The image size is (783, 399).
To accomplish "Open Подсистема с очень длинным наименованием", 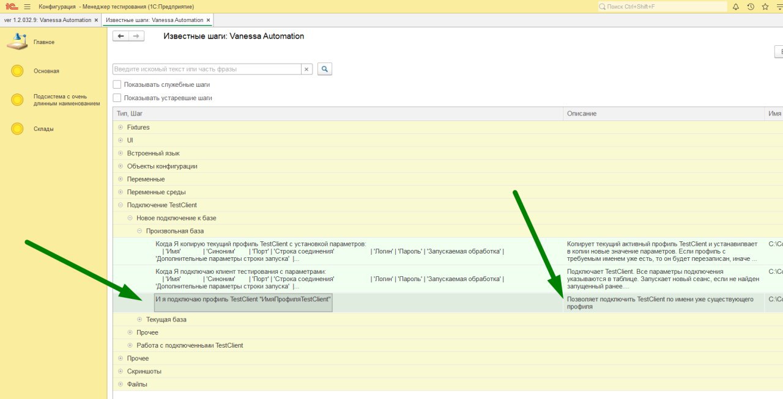I will point(67,100).
